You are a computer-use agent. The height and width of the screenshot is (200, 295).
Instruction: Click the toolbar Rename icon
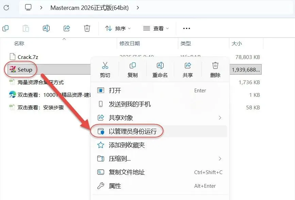coord(46,28)
